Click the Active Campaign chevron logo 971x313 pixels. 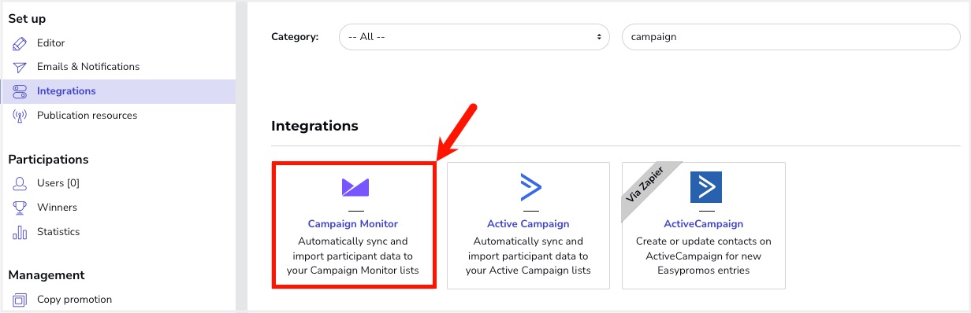coord(530,187)
